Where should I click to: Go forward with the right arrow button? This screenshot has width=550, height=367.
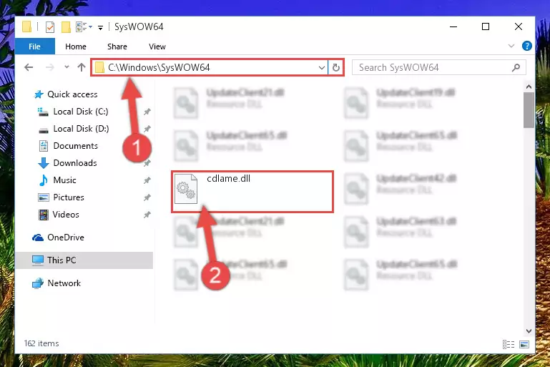(x=50, y=67)
